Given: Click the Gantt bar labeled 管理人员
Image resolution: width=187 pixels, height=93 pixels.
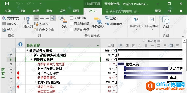Looking at the screenshot, I should coord(121,64).
